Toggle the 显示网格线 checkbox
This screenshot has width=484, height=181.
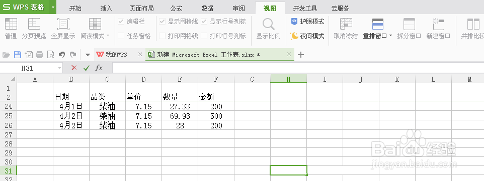click(x=162, y=22)
